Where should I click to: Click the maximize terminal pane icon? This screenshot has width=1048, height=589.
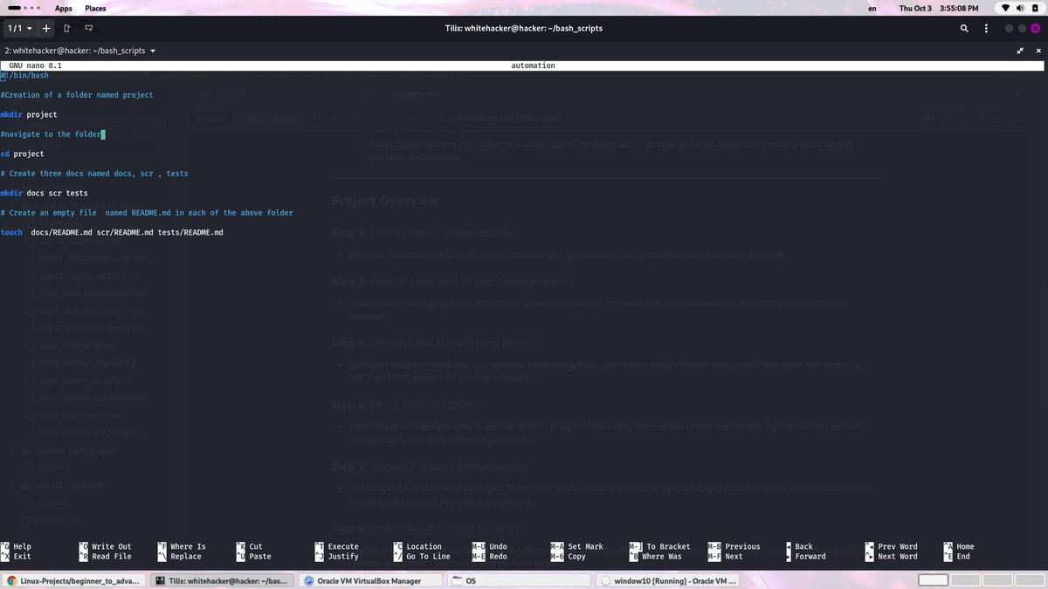tap(1020, 51)
